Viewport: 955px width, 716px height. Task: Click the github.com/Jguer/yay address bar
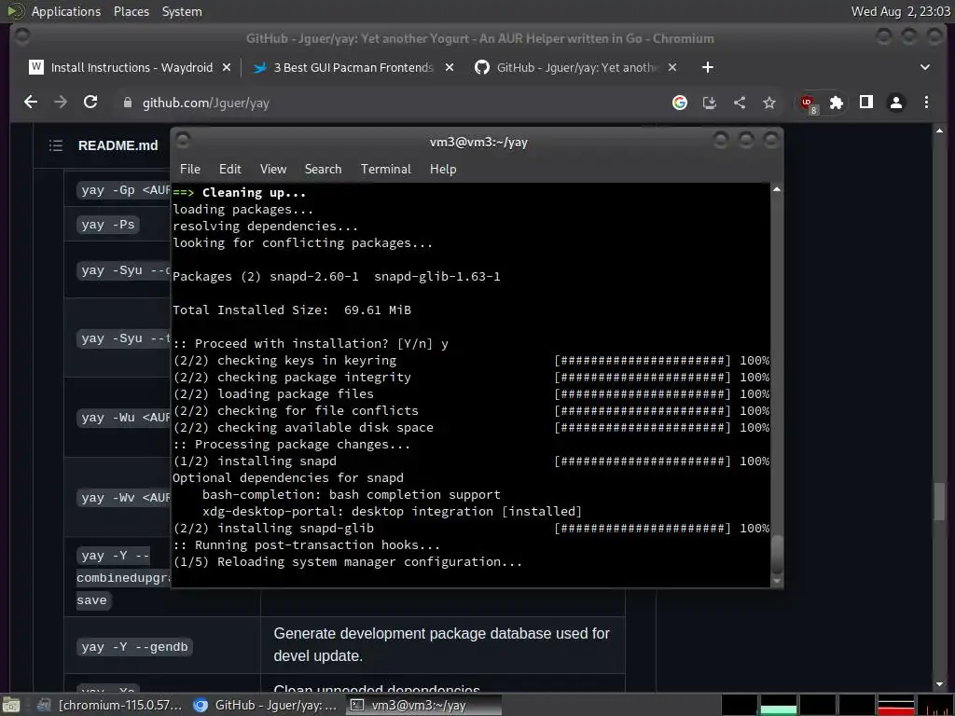[x=390, y=103]
